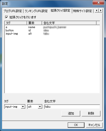Select the list row with tag a
Image resolution: width=106 pixels, height=131 pixels.
tap(52, 27)
